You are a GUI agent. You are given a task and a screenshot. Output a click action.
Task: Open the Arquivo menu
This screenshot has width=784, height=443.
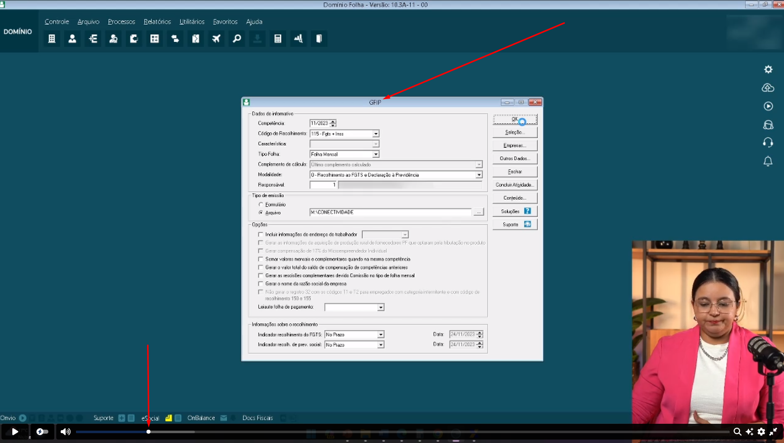(x=88, y=22)
